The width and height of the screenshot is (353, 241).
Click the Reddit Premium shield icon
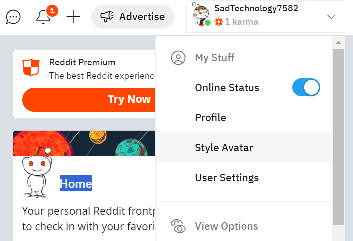point(31,67)
